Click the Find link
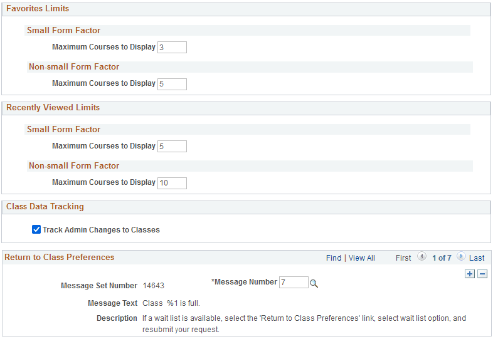Image resolution: width=493 pixels, height=339 pixels. coord(334,258)
